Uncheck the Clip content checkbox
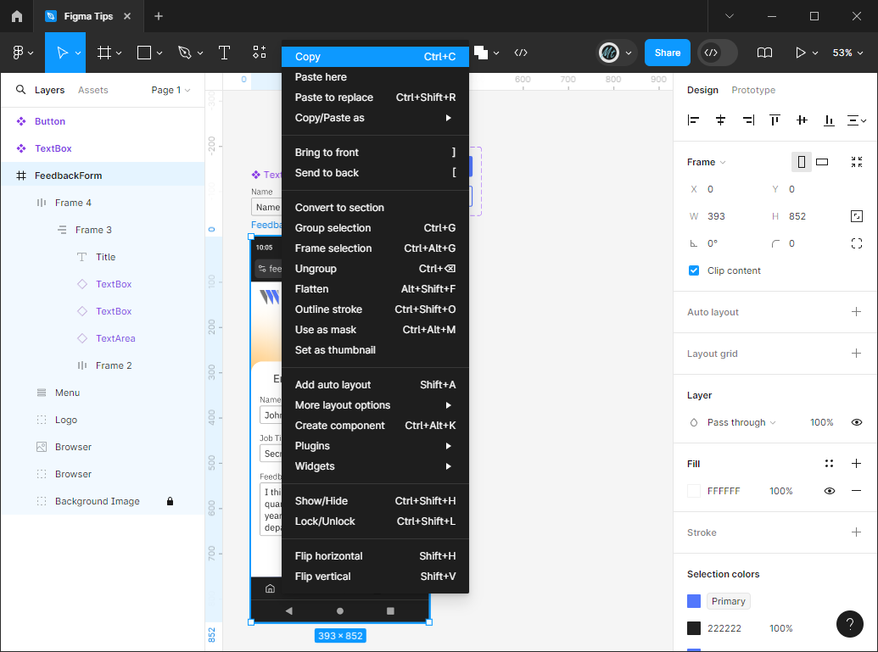 click(x=694, y=270)
